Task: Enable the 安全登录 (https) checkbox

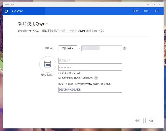Action: pyautogui.click(x=60, y=73)
